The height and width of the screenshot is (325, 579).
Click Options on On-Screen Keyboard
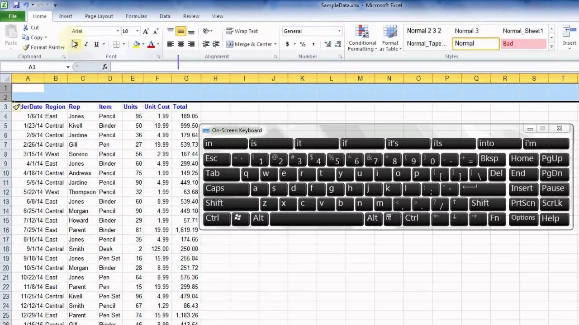(523, 218)
